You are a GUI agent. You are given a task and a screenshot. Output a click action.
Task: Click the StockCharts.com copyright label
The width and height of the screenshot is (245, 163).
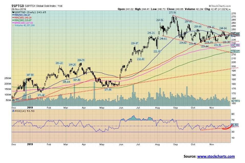(x=220, y=6)
